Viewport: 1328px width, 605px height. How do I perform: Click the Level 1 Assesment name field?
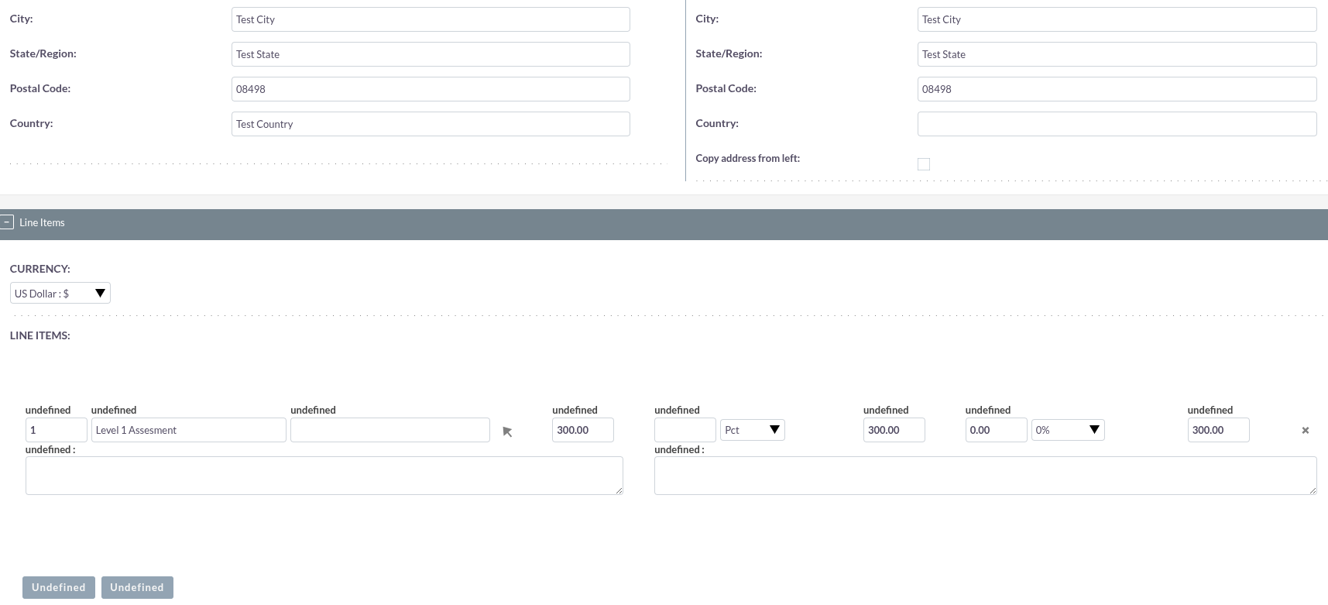(x=188, y=430)
